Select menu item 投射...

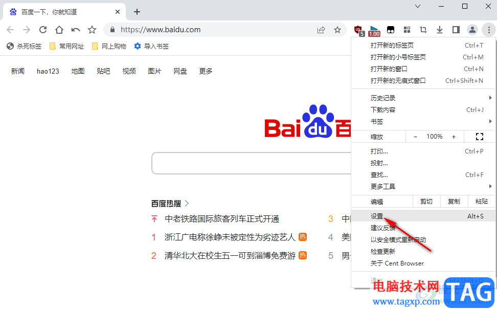click(423, 163)
